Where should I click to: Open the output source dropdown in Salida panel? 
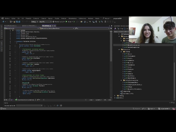[29, 105]
